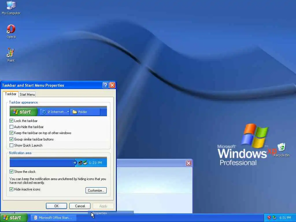
Task: Close the Taskbar and Start Menu Properties dialog
Action: (112, 85)
